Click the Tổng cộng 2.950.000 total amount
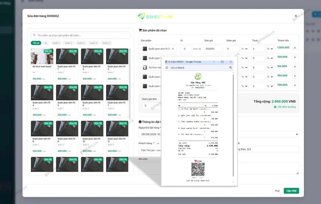The image size is (321, 204). point(275,102)
